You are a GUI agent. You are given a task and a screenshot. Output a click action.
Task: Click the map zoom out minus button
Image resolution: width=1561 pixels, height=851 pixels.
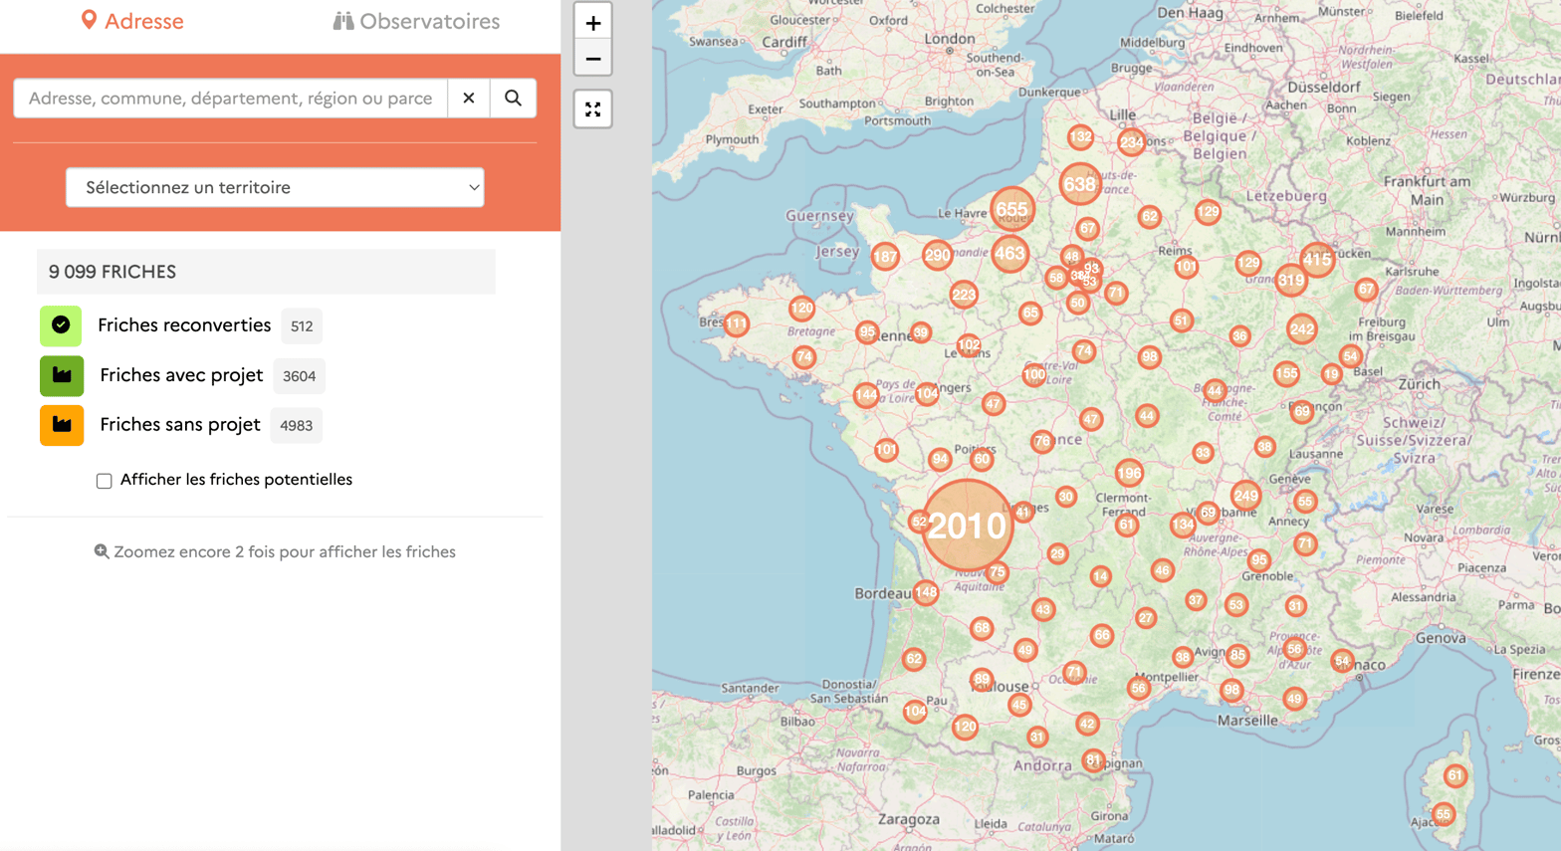593,59
